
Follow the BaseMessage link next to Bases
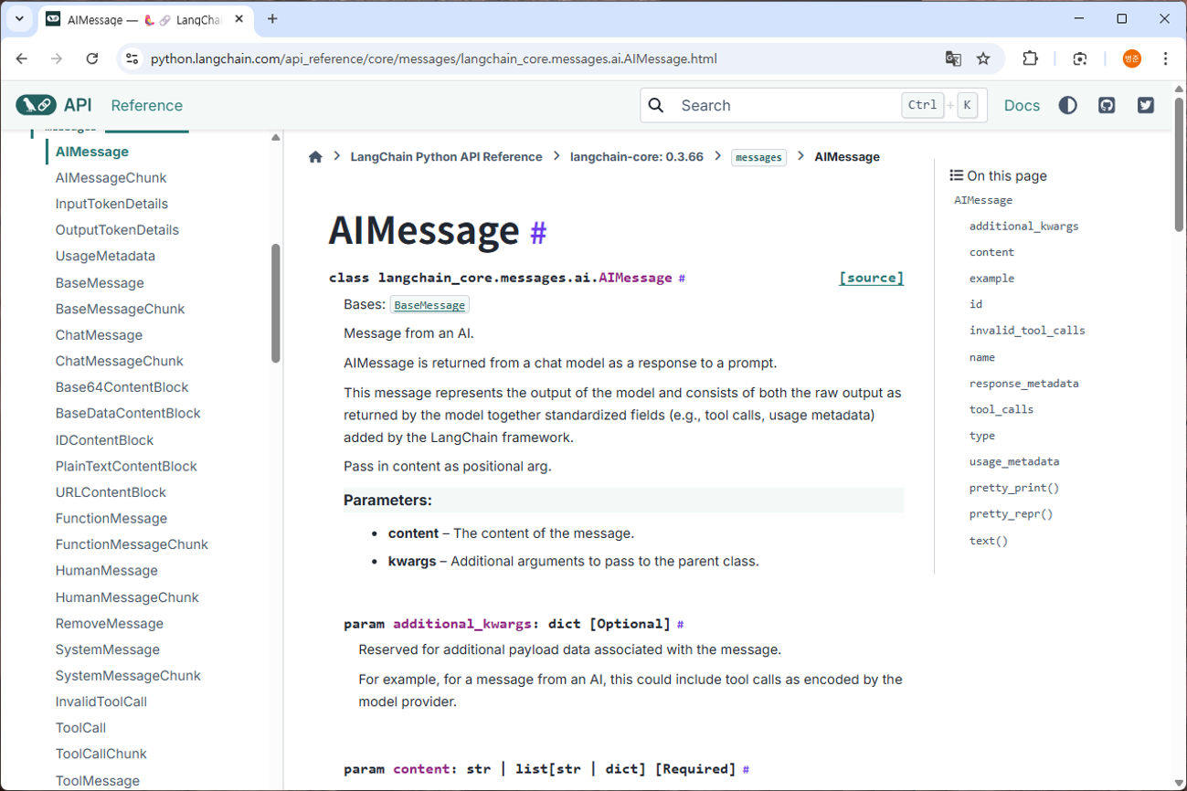(x=429, y=305)
